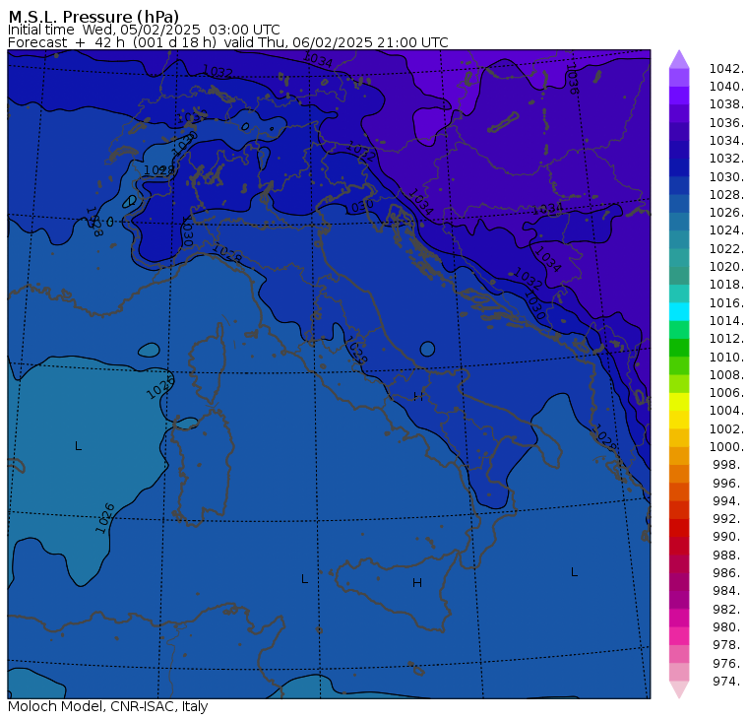Click the yellow legend swatch between 1004 and 1006
Screen dimensions: 748x720
[x=679, y=402]
